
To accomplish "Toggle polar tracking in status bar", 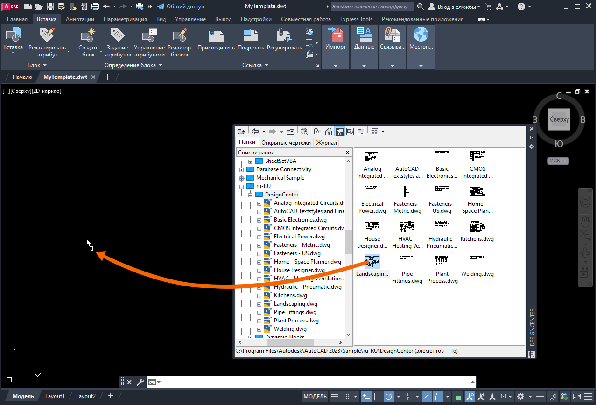I will 389,396.
